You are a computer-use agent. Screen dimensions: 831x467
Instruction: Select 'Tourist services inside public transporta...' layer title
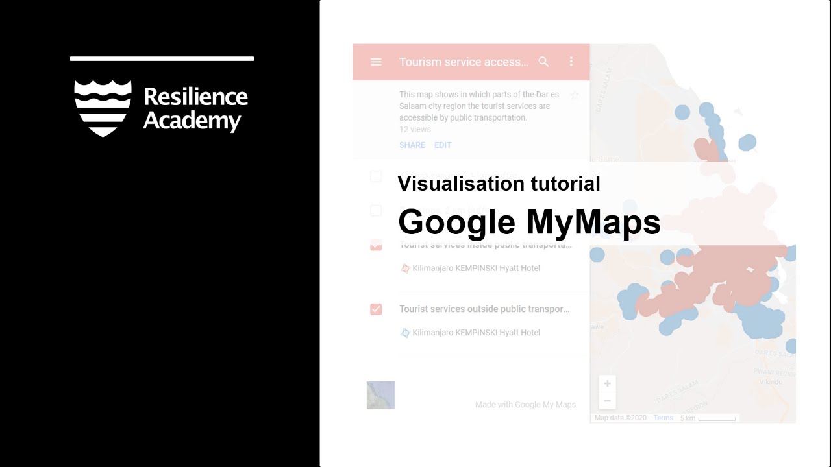[x=486, y=245]
